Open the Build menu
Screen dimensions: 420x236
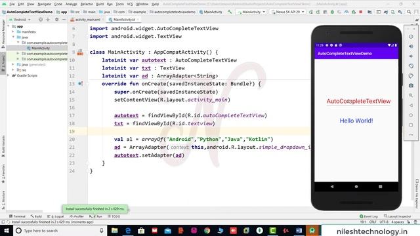[x=100, y=4]
